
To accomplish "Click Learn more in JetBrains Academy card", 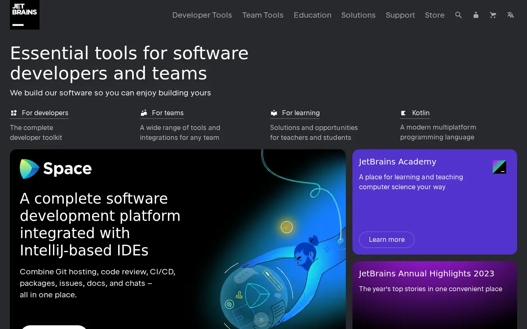I will [x=387, y=239].
